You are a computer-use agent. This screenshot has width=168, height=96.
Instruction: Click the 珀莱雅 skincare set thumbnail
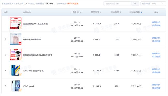point(16,39)
